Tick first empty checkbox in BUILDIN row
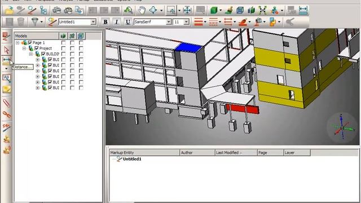Viewport: 361px width, 203px height. [x=63, y=54]
